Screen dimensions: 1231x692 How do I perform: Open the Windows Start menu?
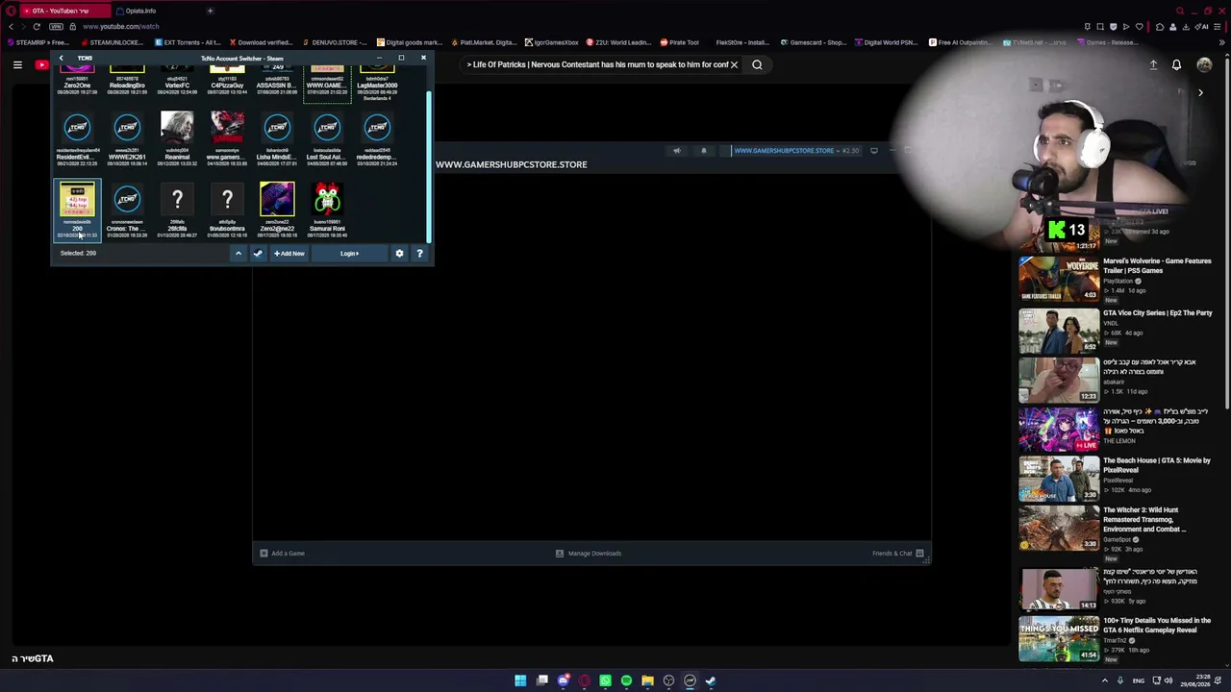[520, 680]
